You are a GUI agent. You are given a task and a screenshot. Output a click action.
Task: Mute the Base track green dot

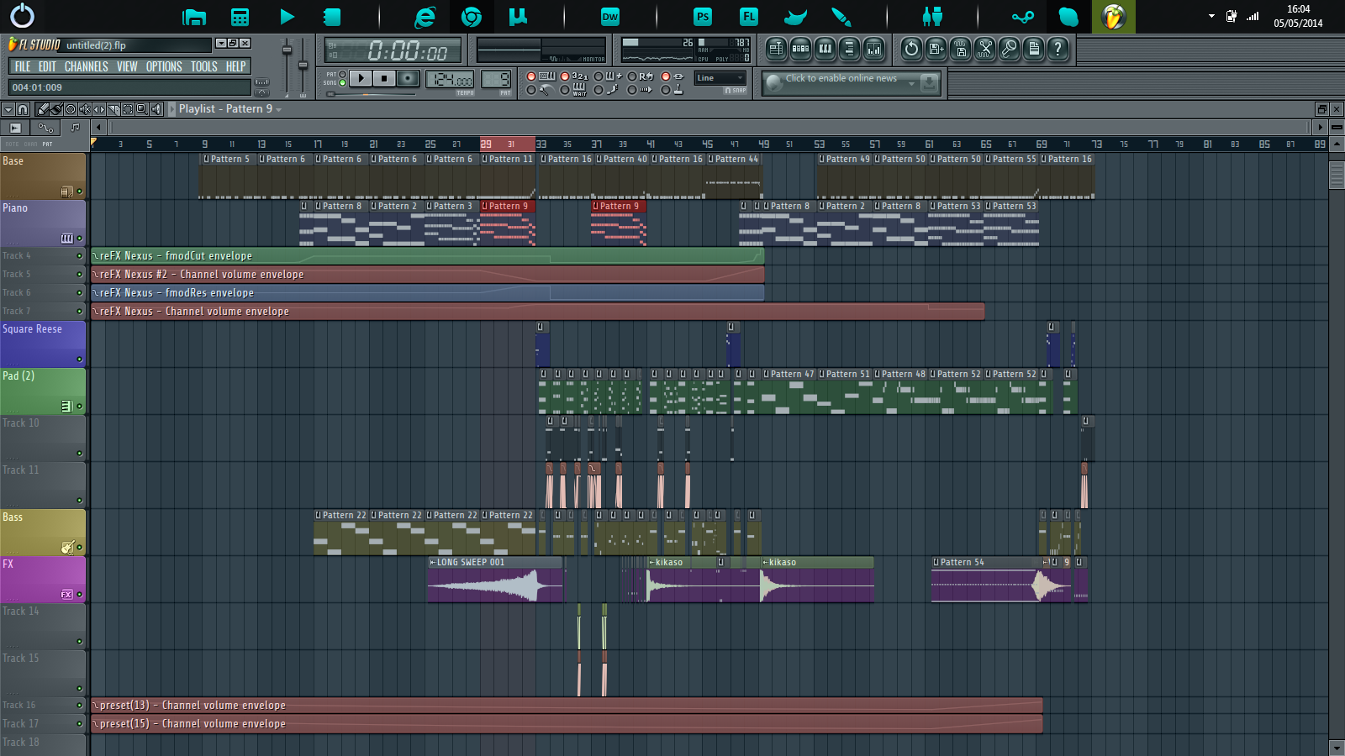click(80, 192)
